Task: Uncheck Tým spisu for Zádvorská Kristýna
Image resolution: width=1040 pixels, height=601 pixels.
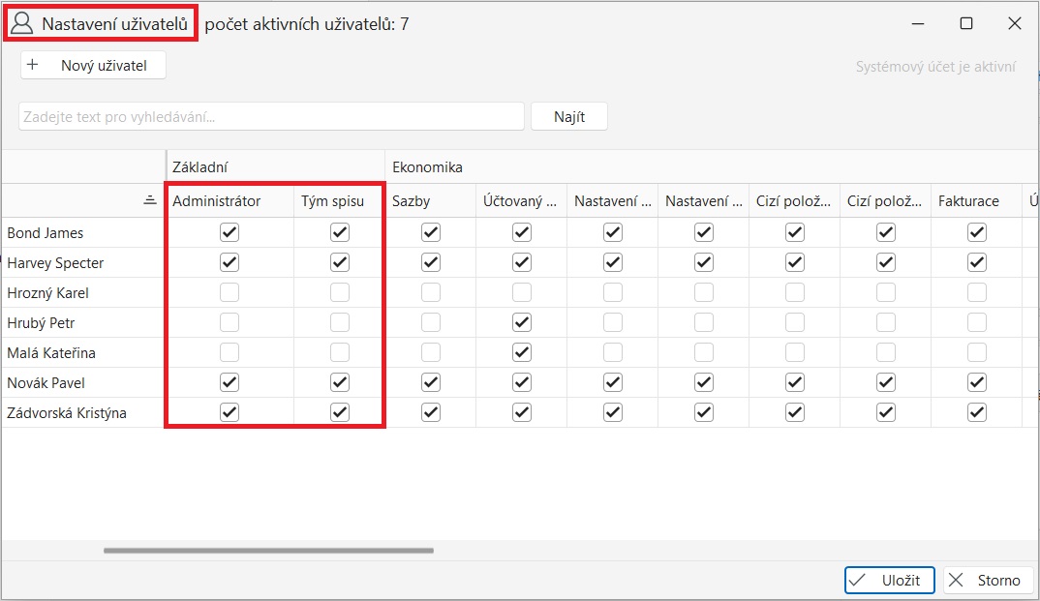Action: pos(339,412)
